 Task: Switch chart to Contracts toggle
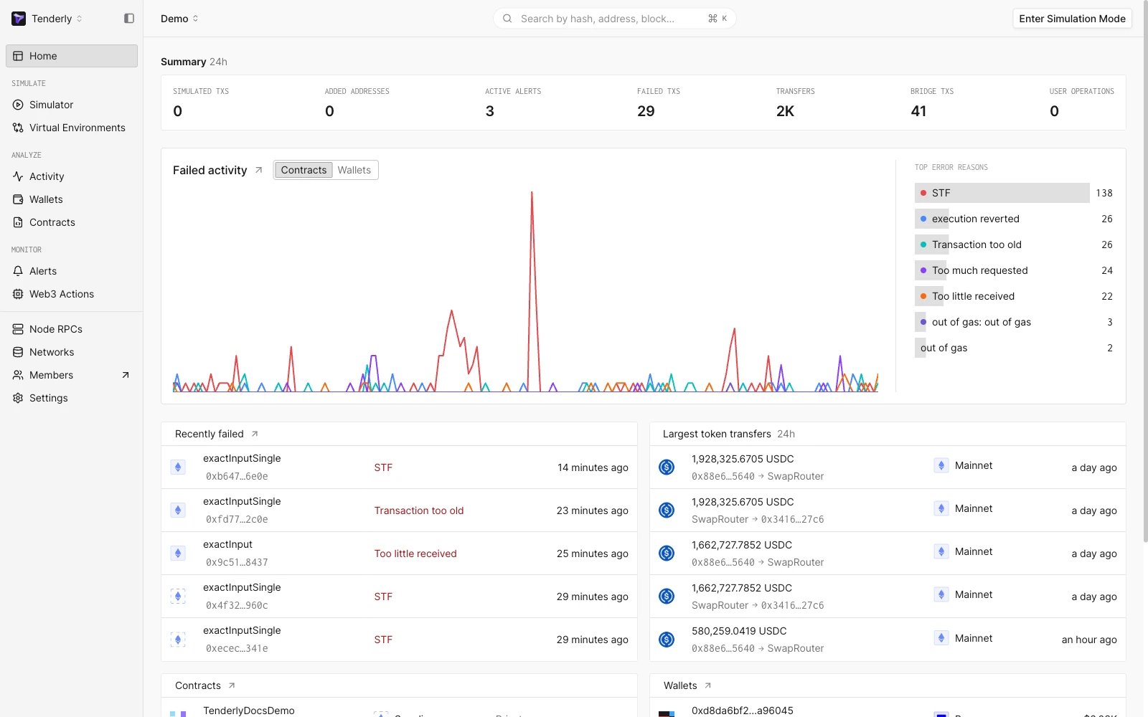coord(304,170)
